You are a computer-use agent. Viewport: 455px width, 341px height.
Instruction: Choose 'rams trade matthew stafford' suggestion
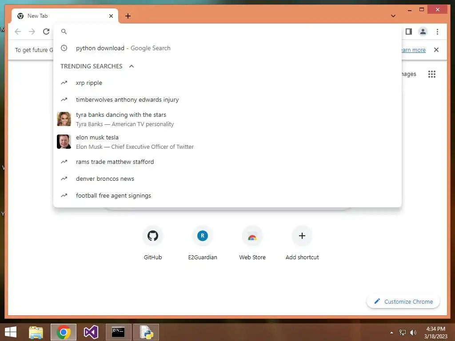click(227, 162)
